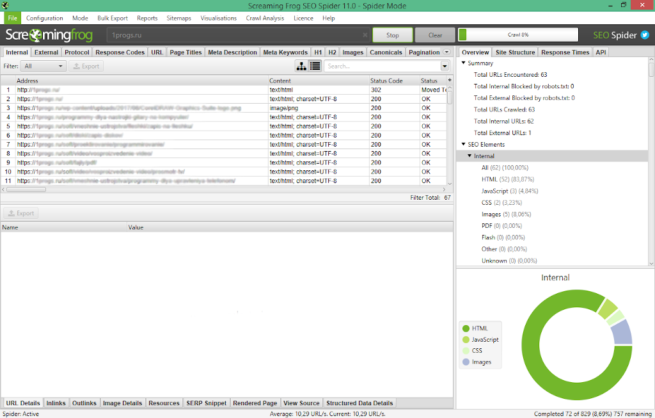The width and height of the screenshot is (655, 418).
Task: Open the File menu
Action: [x=13, y=18]
